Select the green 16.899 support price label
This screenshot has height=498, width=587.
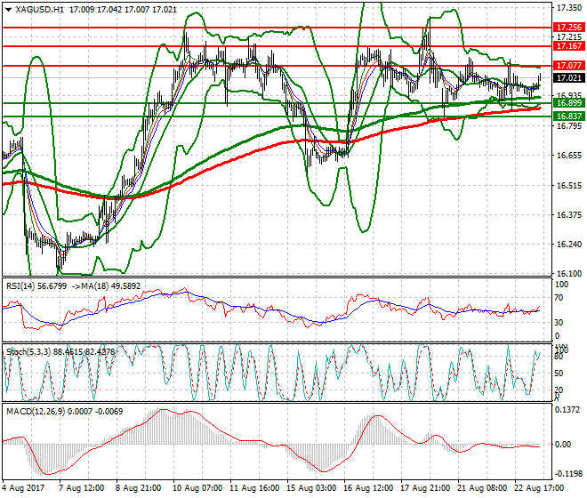click(x=568, y=103)
